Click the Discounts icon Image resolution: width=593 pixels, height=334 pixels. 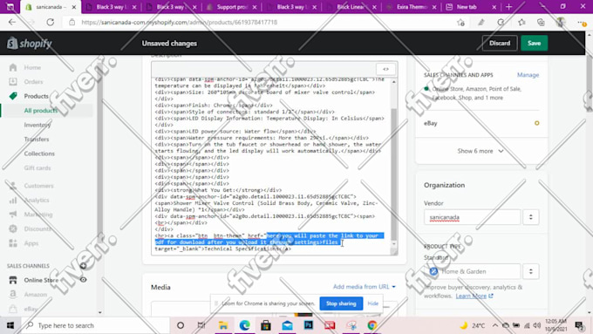coord(13,228)
